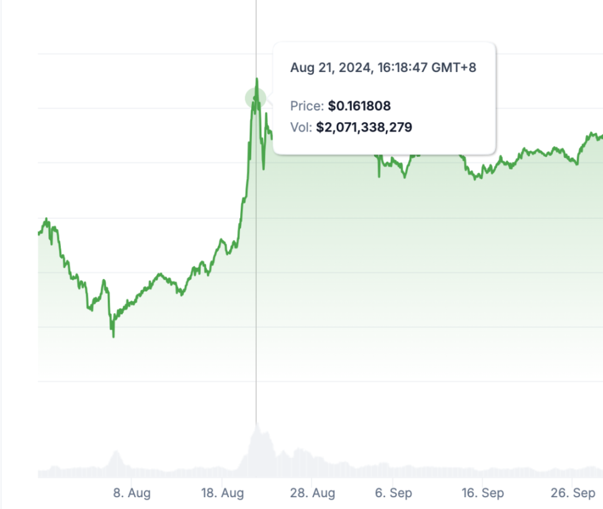Click the "18. Aug" date axis label

221,494
